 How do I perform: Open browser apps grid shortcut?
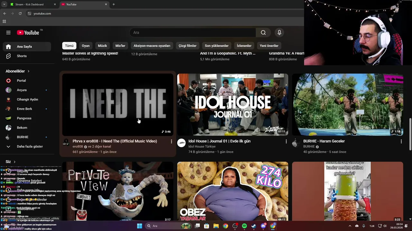coord(4,21)
